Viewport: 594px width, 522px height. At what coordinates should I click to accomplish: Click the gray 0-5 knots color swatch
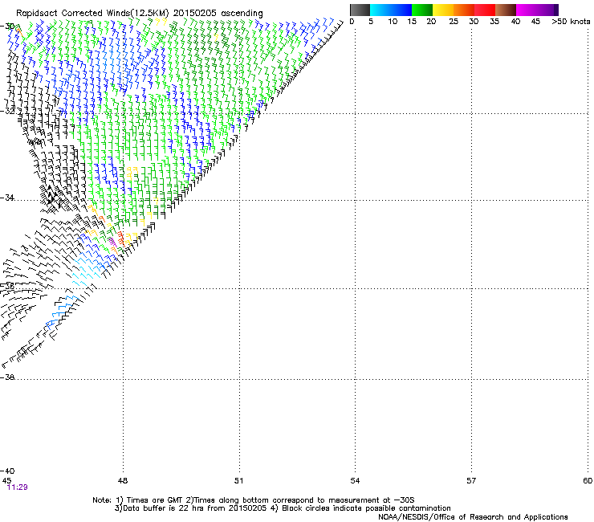[360, 10]
